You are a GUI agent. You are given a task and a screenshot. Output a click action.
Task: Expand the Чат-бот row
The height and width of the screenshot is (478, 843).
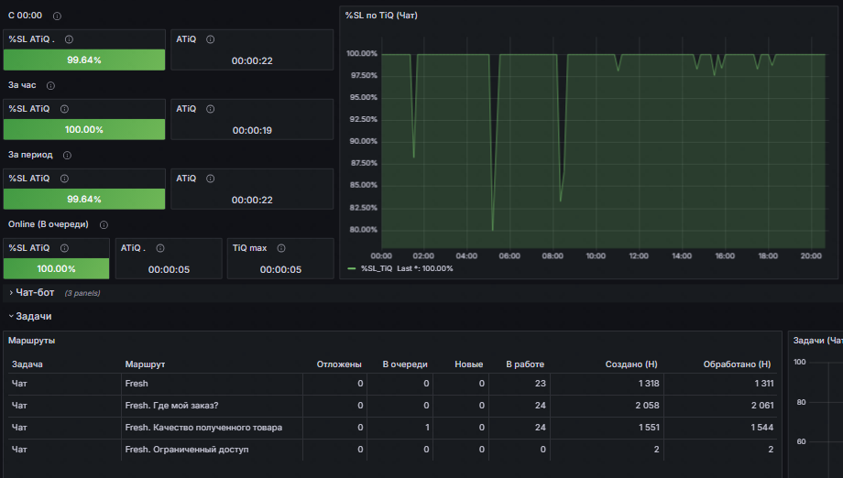click(35, 292)
